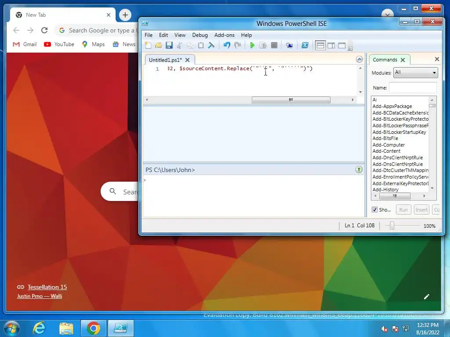The height and width of the screenshot is (337, 450).
Task: Show script pane on top layout
Action: pos(320,45)
